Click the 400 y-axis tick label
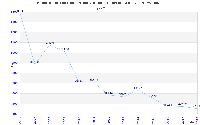The image size is (200, 125). (x=15, y=114)
